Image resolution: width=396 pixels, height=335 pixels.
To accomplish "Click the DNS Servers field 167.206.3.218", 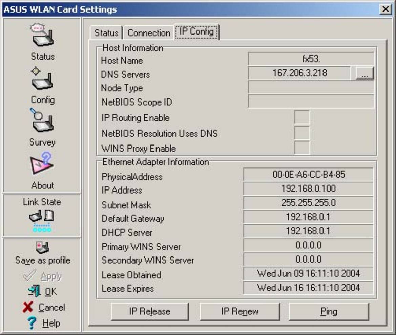I will [299, 73].
